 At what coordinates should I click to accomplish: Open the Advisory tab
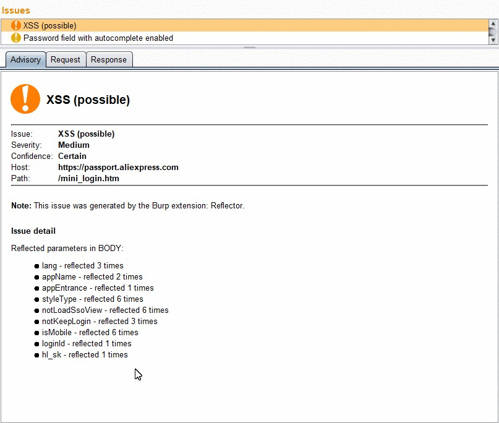click(x=26, y=59)
